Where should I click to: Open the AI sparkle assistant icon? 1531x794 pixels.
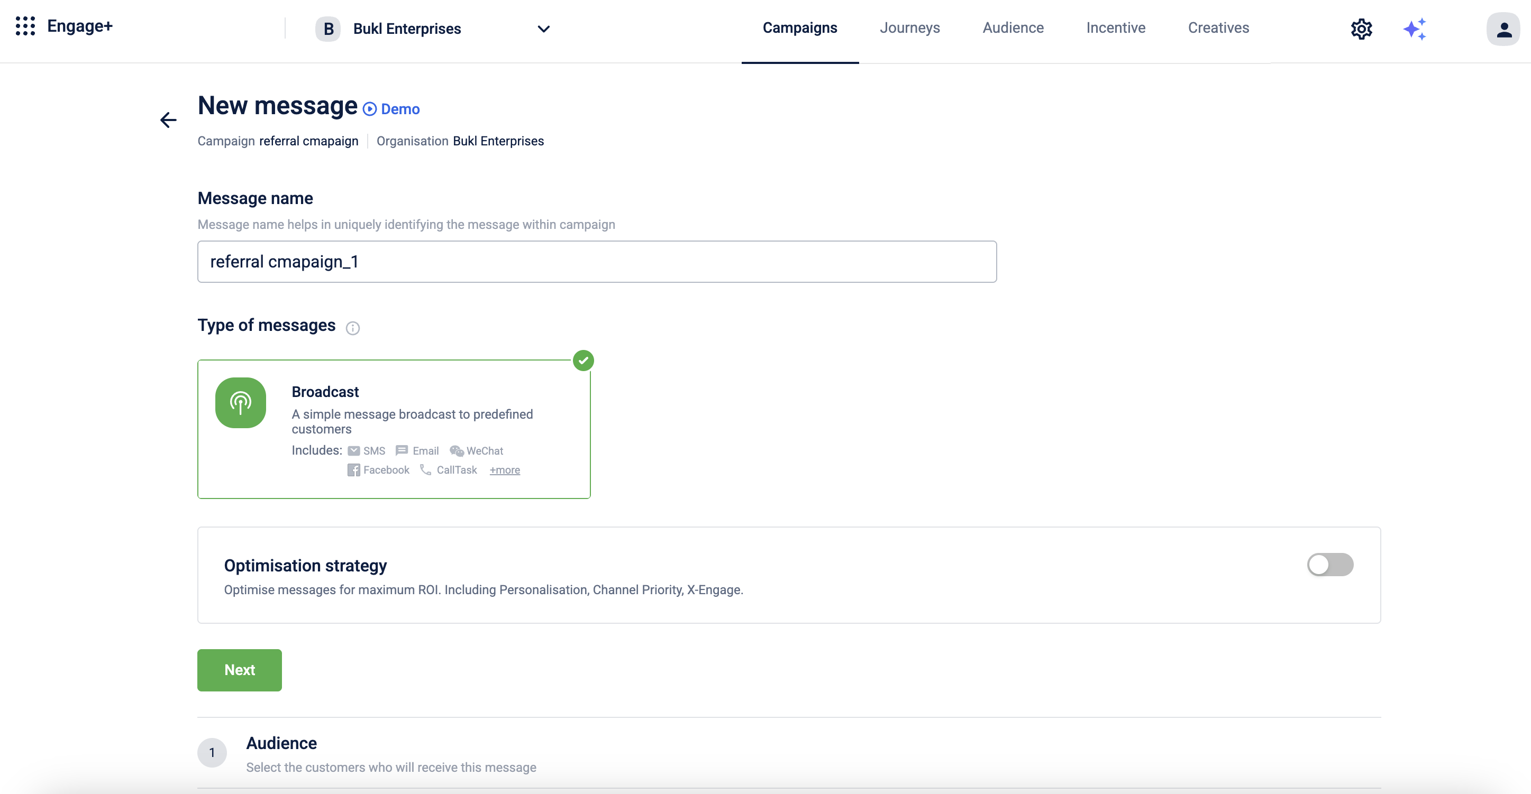1415,29
